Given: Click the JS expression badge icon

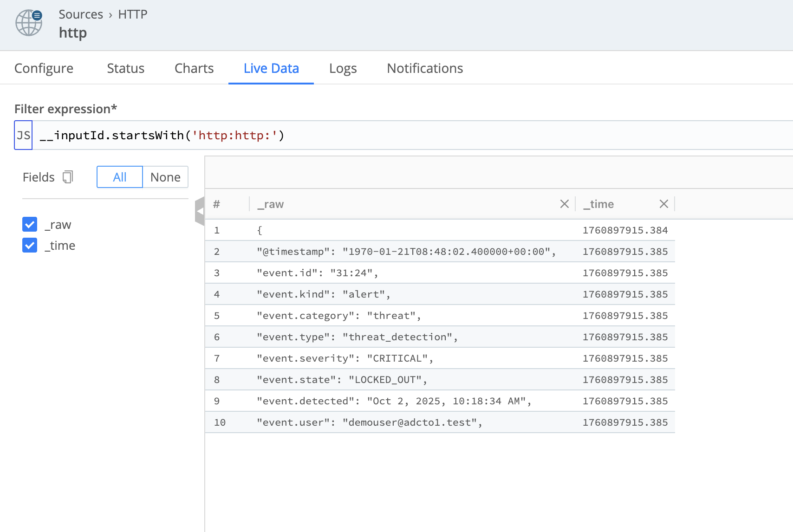Looking at the screenshot, I should click(x=23, y=135).
